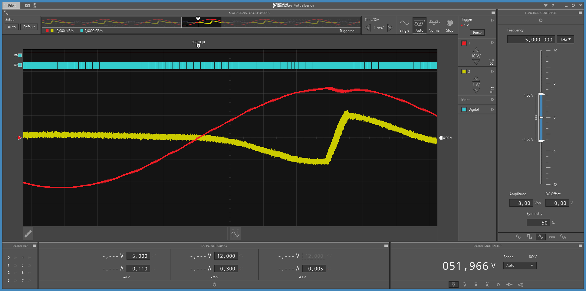586x291 pixels.
Task: Click the Force trigger button
Action: pyautogui.click(x=477, y=33)
